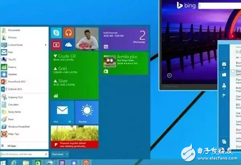Open This PC from the Start menu
The width and height of the screenshot is (241, 165).
[x=25, y=60]
